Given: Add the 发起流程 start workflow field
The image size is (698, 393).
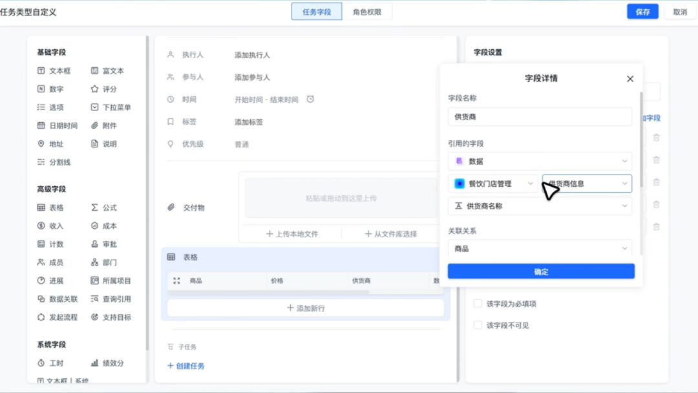Looking at the screenshot, I should pyautogui.click(x=58, y=317).
